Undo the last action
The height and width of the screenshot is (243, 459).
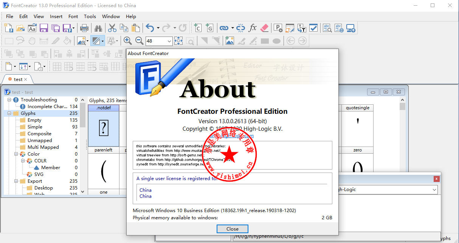click(x=150, y=28)
